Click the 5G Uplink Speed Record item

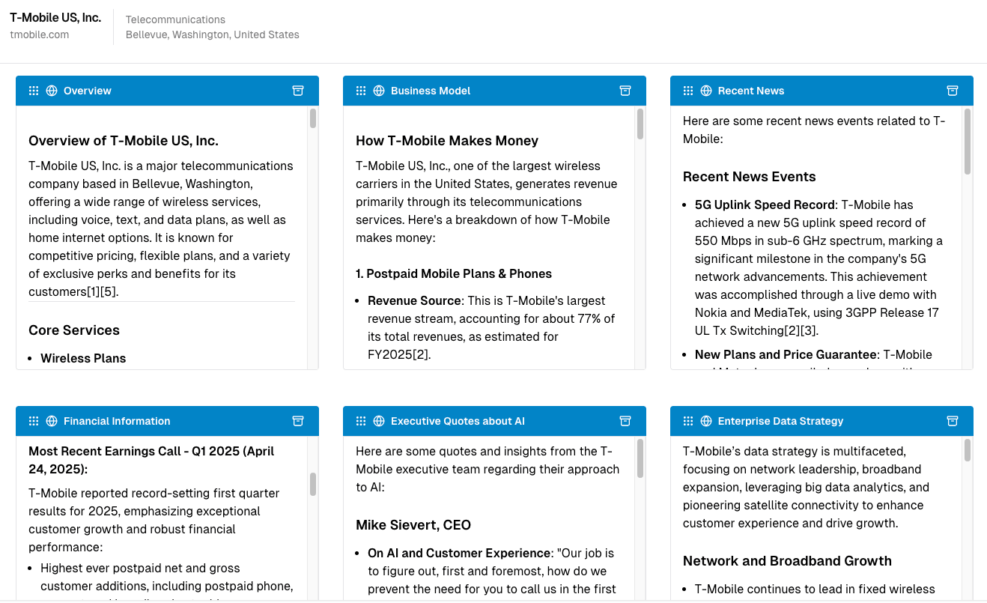(x=765, y=205)
